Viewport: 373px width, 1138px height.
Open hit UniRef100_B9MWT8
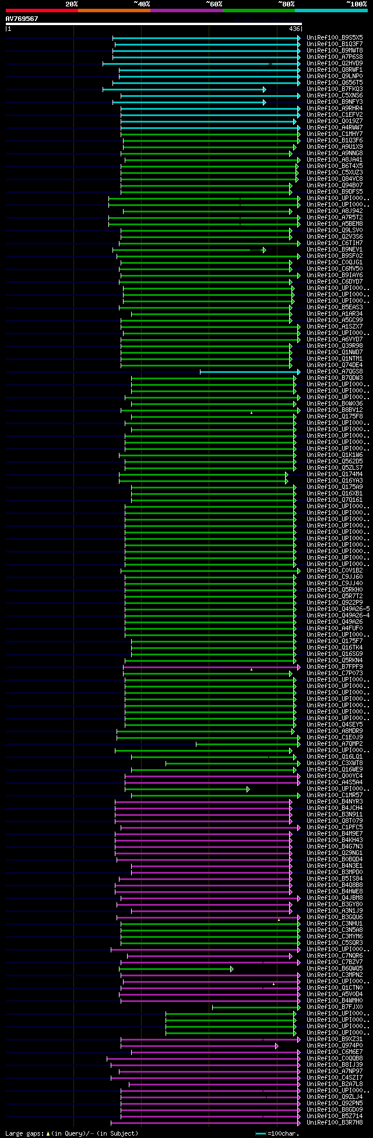click(x=335, y=50)
